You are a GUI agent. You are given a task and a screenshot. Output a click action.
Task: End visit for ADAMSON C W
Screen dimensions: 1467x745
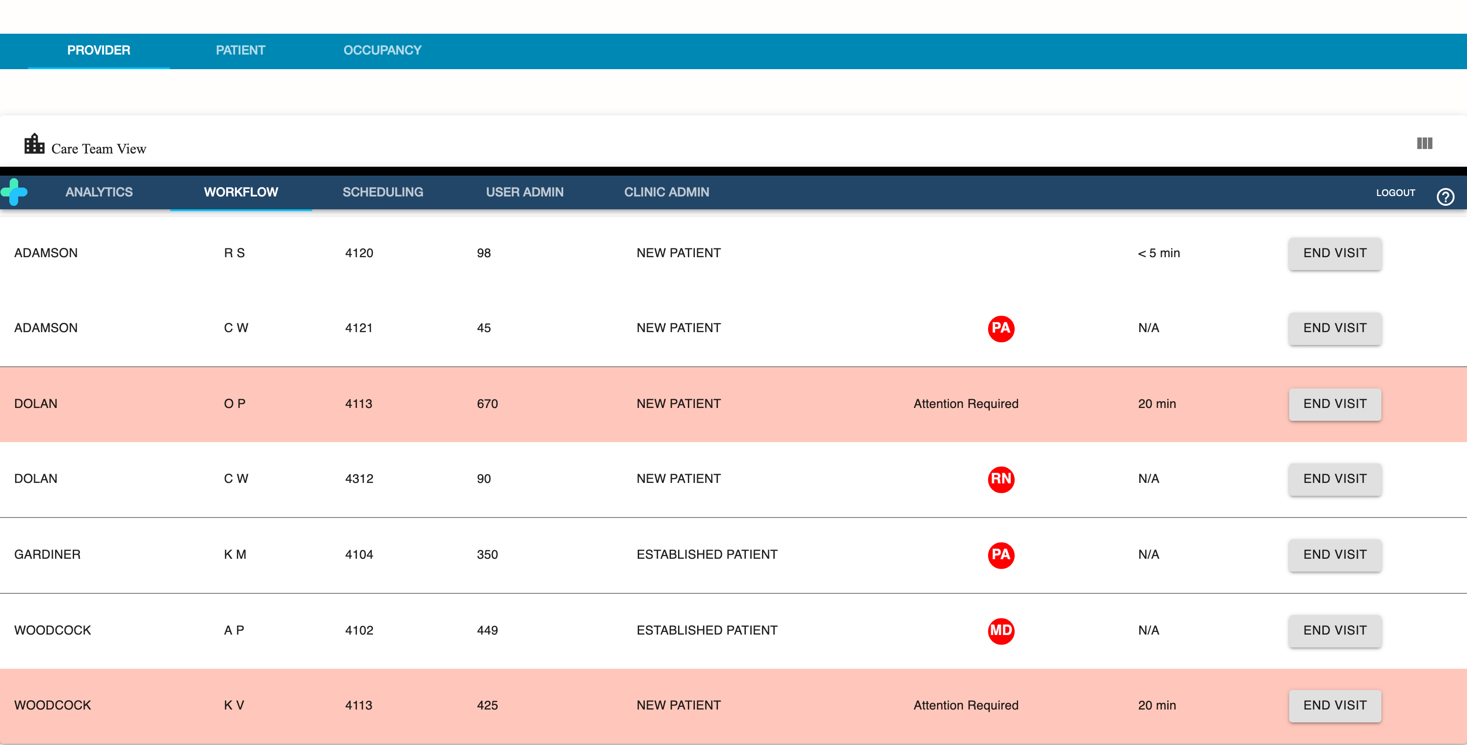[x=1335, y=329]
